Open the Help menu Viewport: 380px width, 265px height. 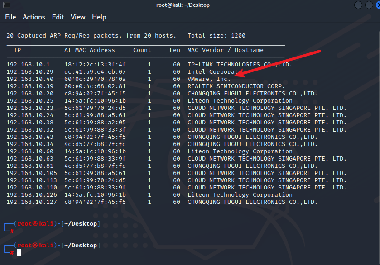point(99,17)
